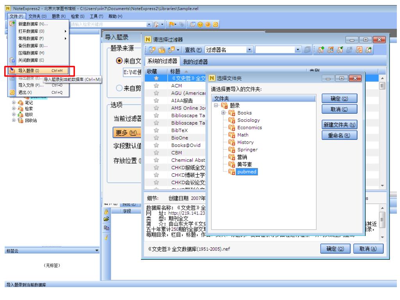This screenshot has height=300, width=400.
Task: Click the tag label icon in main toolbar
Action: click(x=182, y=24)
